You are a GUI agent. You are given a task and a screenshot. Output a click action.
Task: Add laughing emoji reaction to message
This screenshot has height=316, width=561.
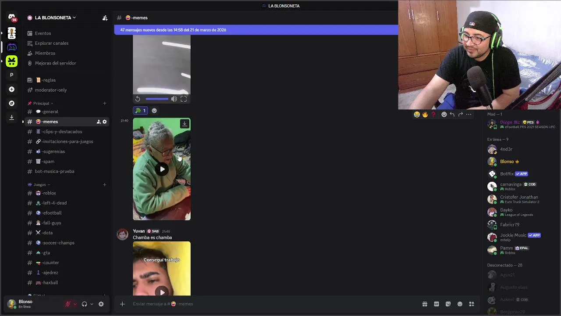417,115
